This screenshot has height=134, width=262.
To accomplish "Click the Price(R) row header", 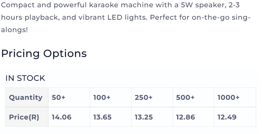I will coord(27,117).
